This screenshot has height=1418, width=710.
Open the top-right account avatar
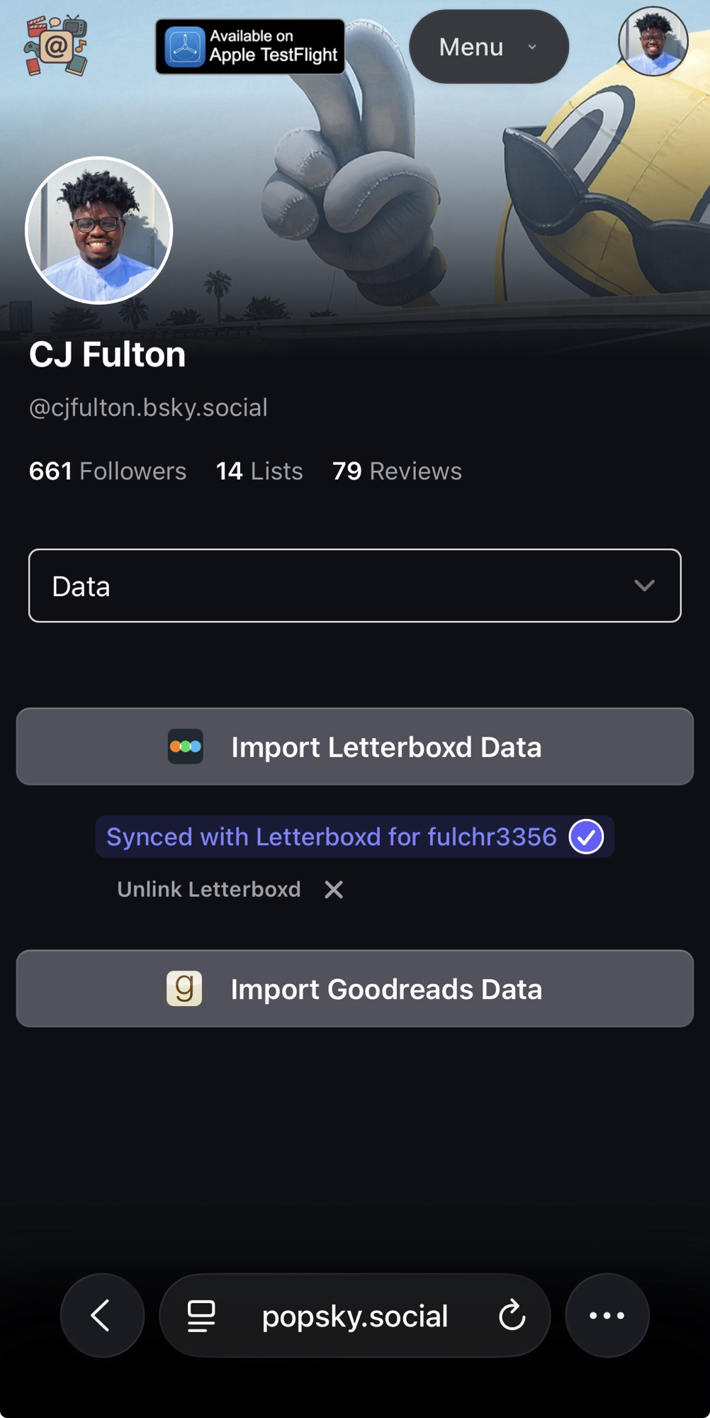[653, 42]
